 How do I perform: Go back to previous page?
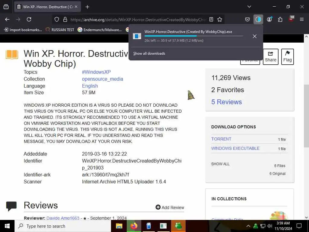click(x=7, y=19)
